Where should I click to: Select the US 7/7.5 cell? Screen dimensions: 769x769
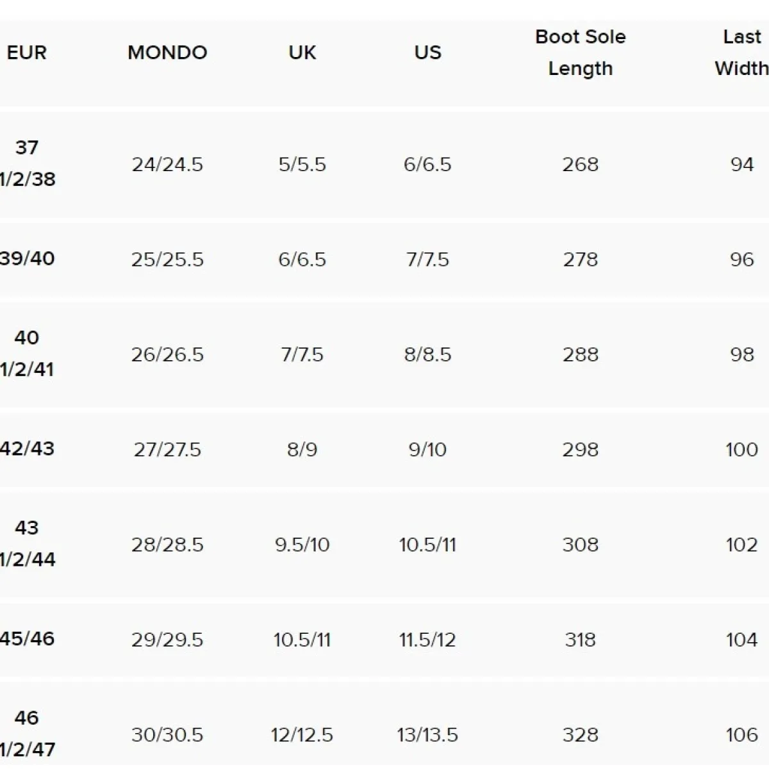427,260
